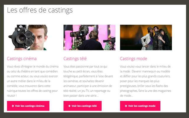Click the headphone-wearing cameraman in the télé photo
The height and width of the screenshot is (118, 189).
pos(92,41)
